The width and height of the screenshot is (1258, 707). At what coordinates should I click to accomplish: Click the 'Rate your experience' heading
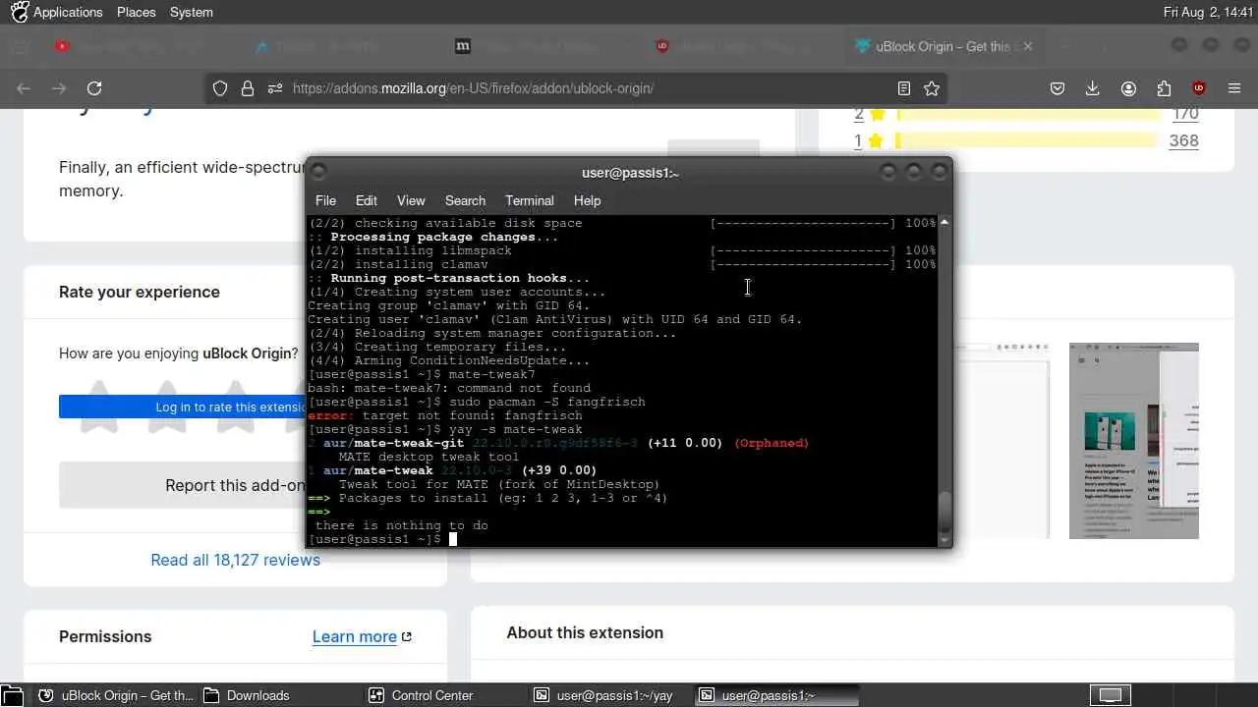pos(140,292)
